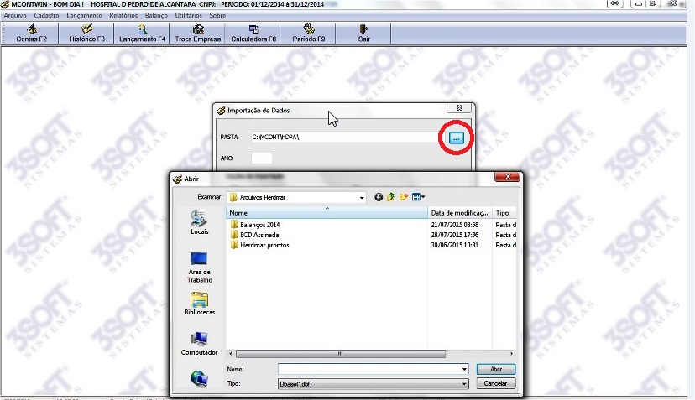Image resolution: width=695 pixels, height=400 pixels.
Task: Sort files by the Tipo column
Action: pos(504,213)
